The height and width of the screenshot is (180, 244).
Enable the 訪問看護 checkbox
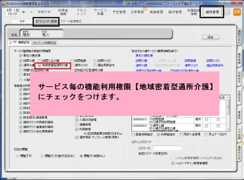pos(72,61)
